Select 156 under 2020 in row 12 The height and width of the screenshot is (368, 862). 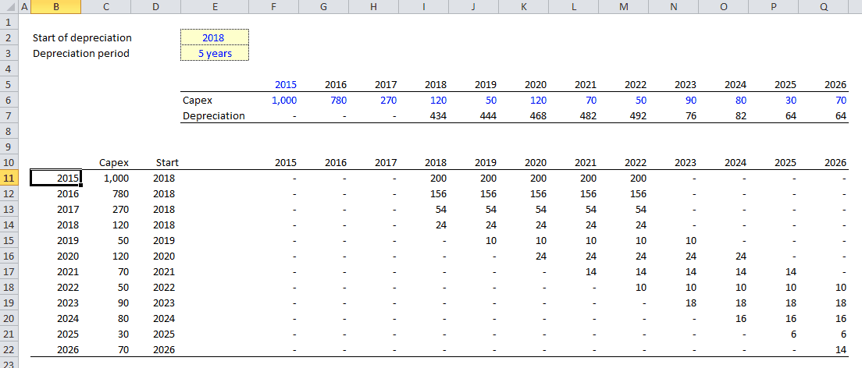point(539,194)
